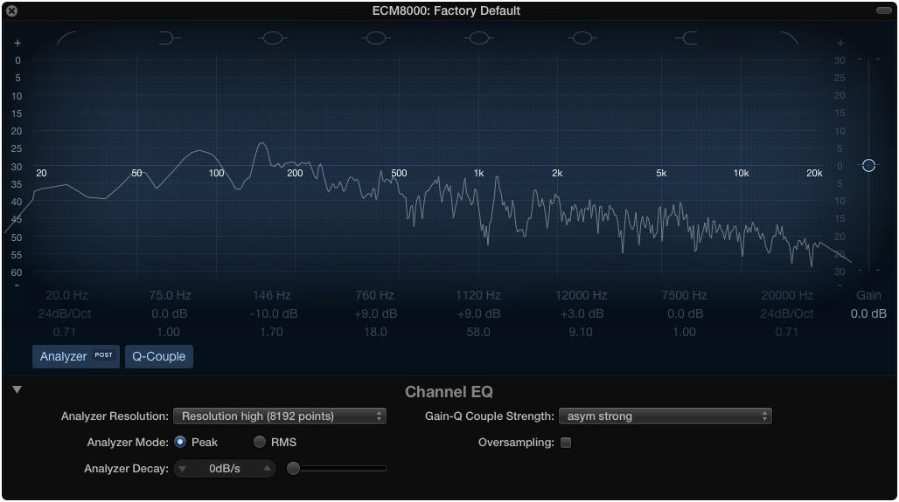This screenshot has width=899, height=502.
Task: Enable the low-pass filter band icon
Action: [788, 38]
